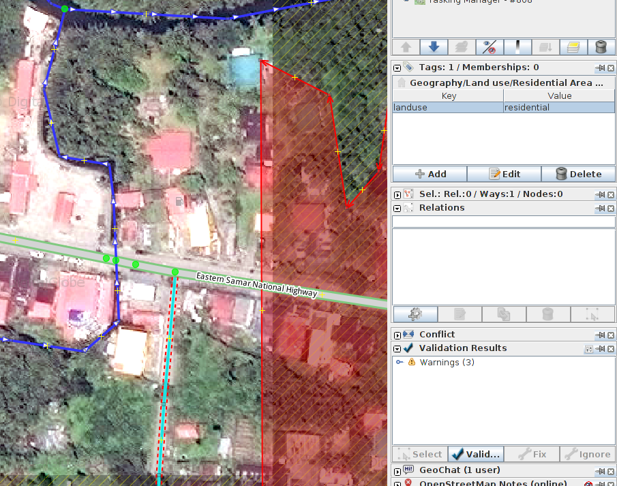The width and height of the screenshot is (617, 486).
Task: Toggle layer visibility with eye icon button
Action: pos(489,47)
